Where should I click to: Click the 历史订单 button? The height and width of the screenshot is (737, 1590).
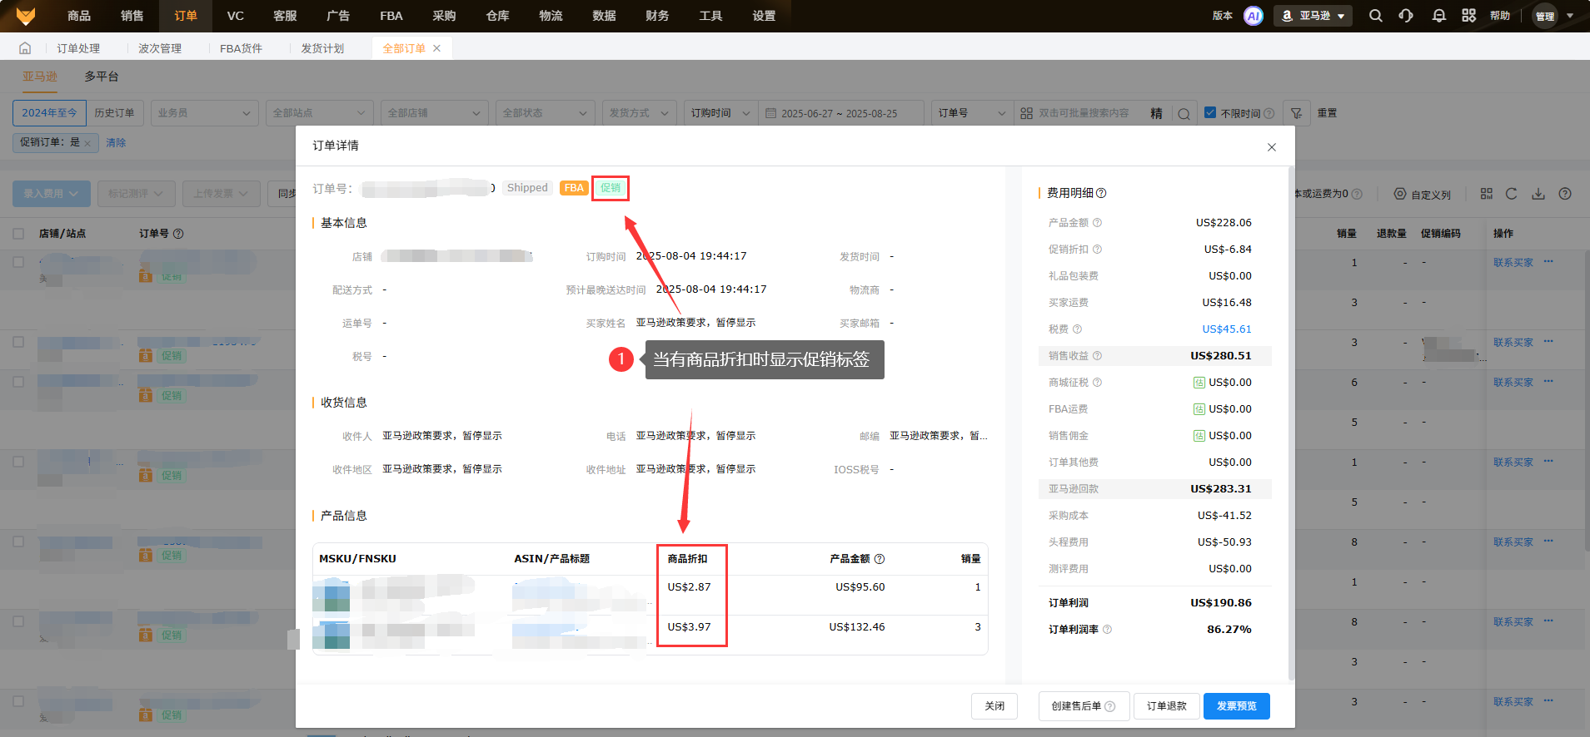114,113
